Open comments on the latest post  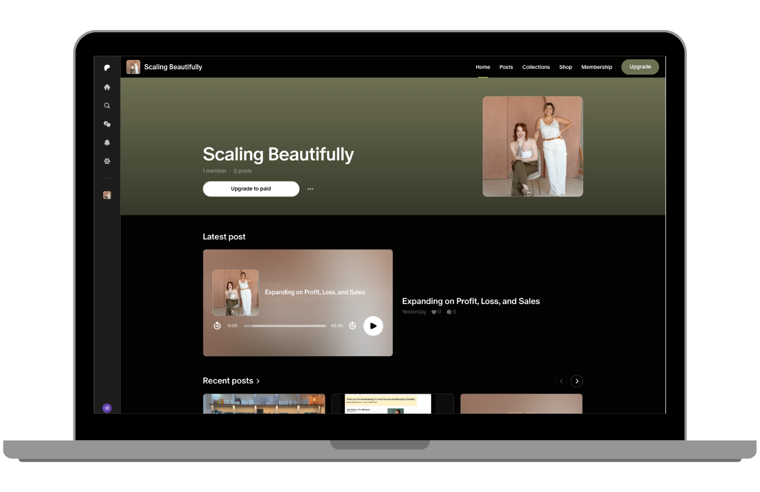(449, 312)
